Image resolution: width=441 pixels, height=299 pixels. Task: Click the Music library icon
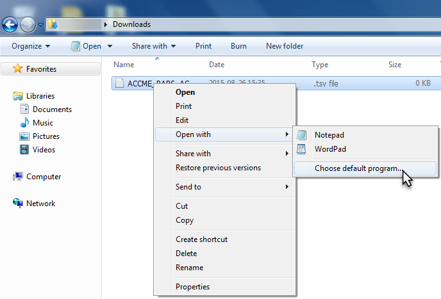[24, 123]
